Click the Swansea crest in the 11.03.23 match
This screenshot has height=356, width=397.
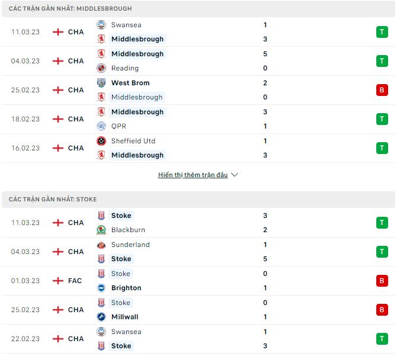[x=101, y=25]
